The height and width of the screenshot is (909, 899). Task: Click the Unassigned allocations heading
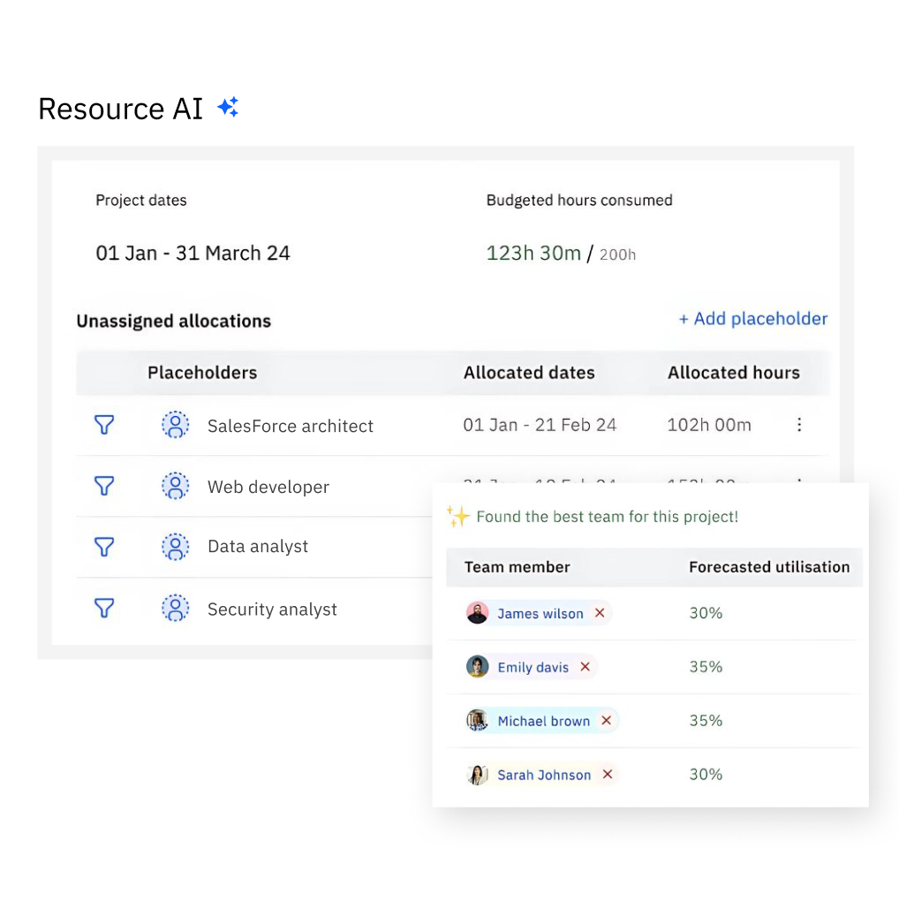[174, 322]
